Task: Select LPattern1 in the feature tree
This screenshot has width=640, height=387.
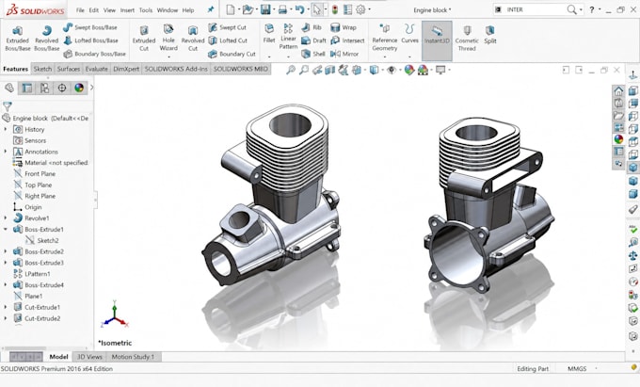Action: click(32, 273)
